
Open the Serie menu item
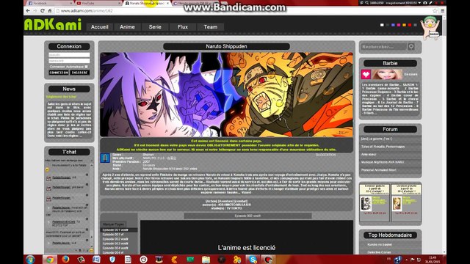pos(155,27)
